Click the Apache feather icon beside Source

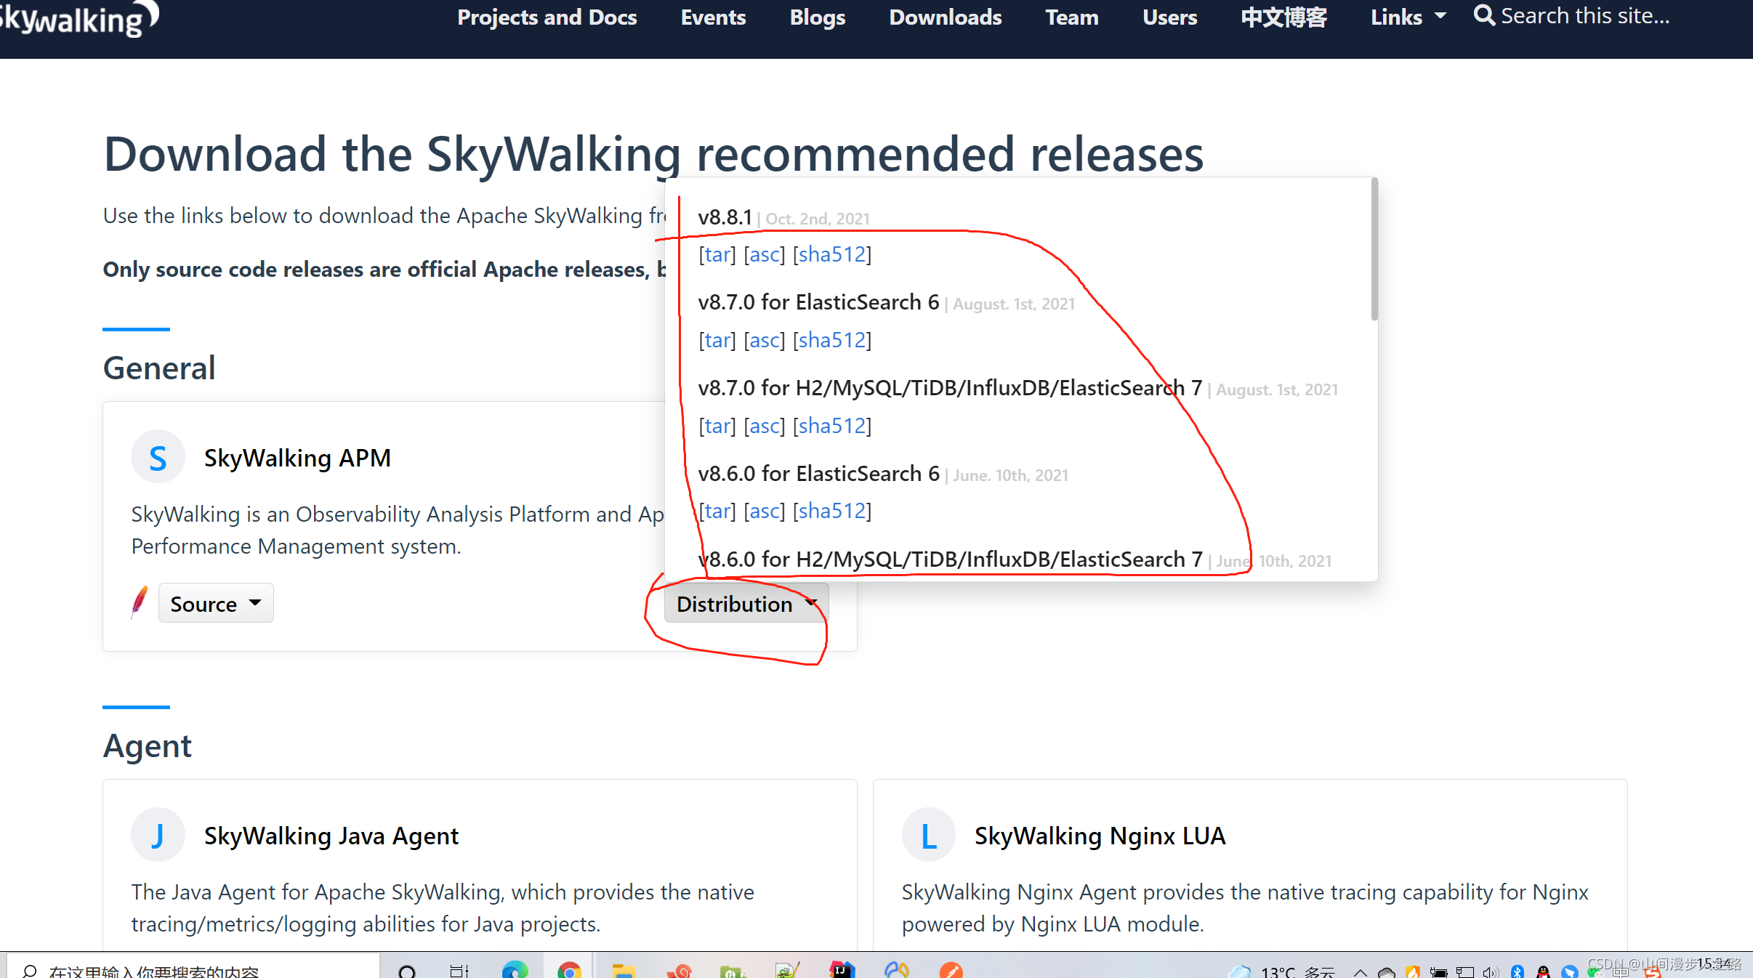[x=140, y=602]
